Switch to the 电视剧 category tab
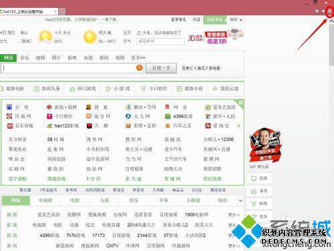 (x=45, y=200)
